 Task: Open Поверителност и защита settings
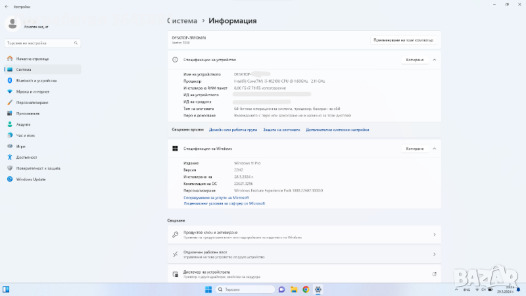click(39, 168)
